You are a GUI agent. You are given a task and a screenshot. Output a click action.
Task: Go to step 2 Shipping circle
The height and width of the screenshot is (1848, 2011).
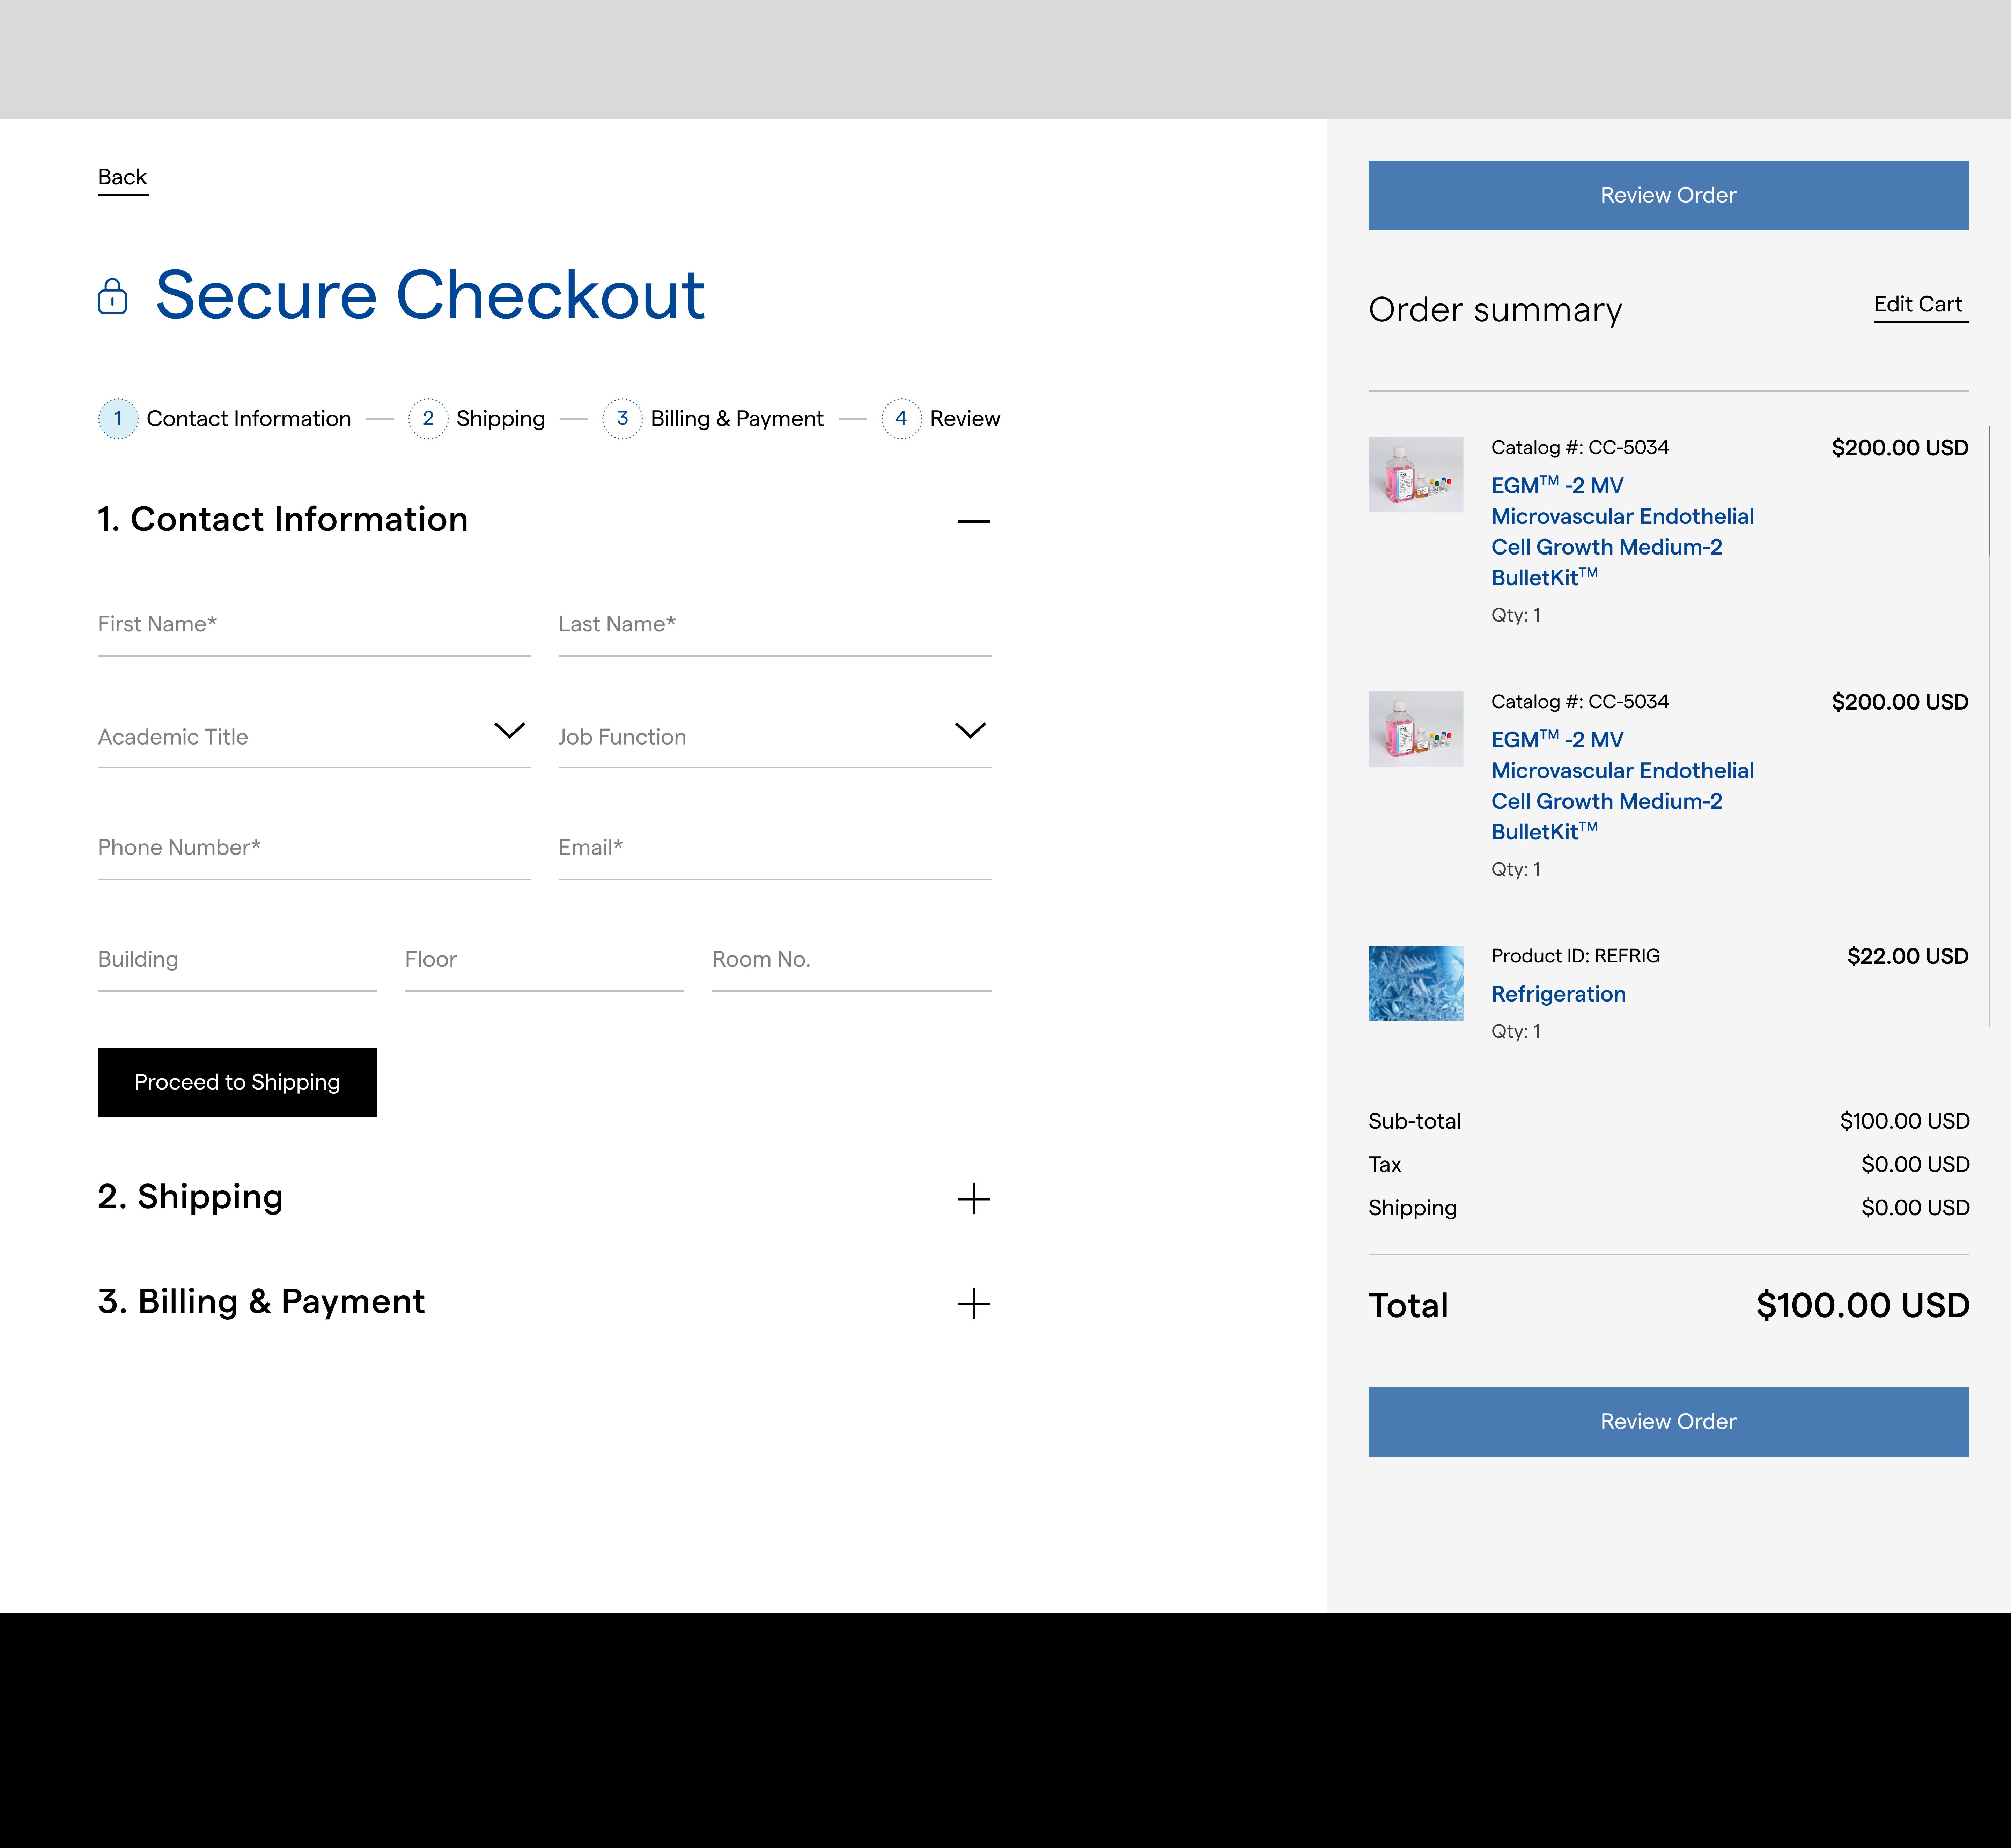pyautogui.click(x=428, y=418)
